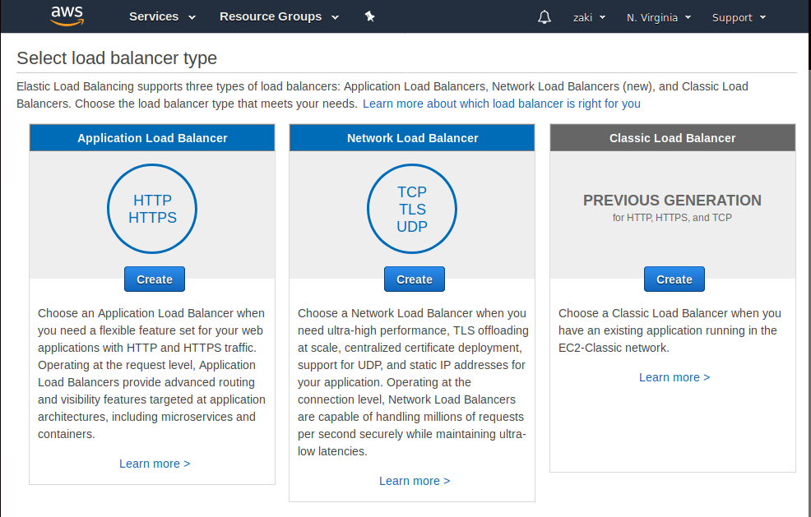Open the Support menu
This screenshot has height=517, width=811.
click(x=739, y=17)
